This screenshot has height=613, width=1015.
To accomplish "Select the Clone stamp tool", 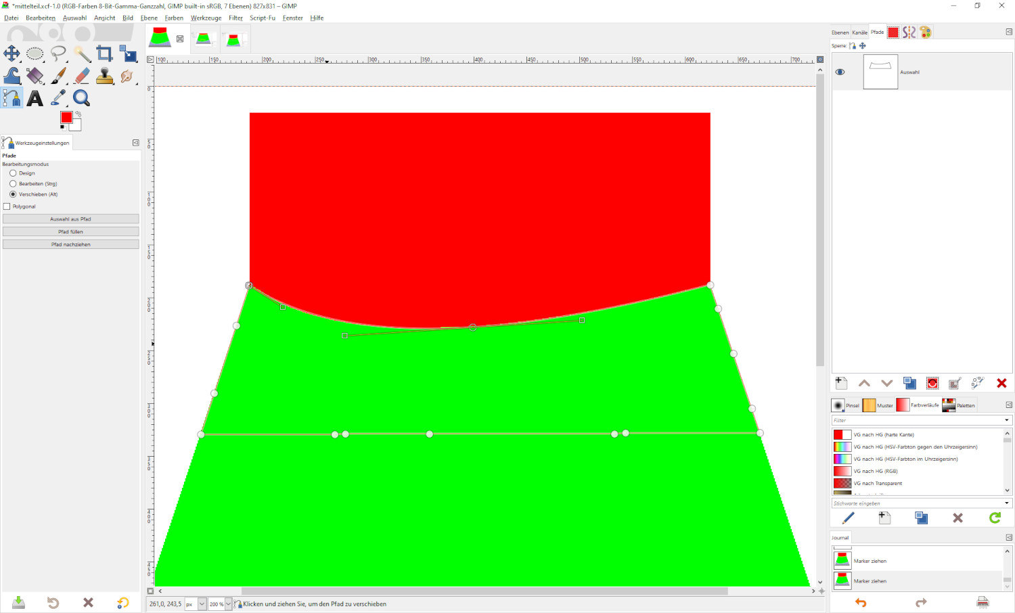I will [x=104, y=76].
